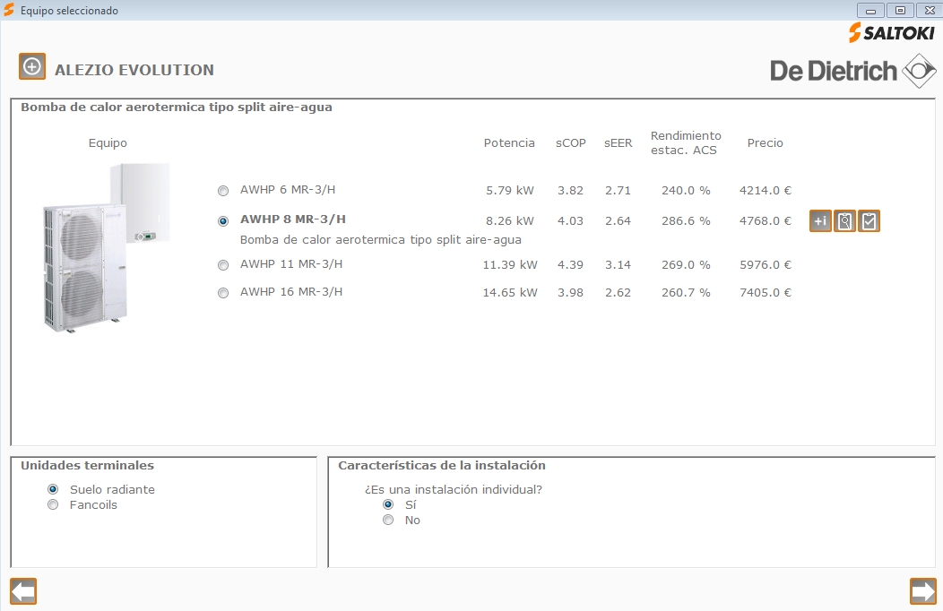
Task: Choose Suelo radiante terminal units
Action: [x=53, y=489]
